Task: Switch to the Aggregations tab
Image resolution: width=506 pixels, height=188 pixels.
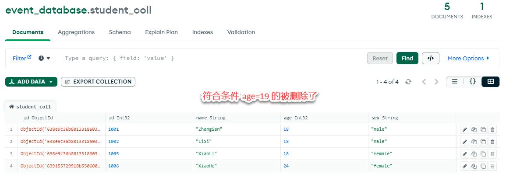Action: tap(76, 32)
